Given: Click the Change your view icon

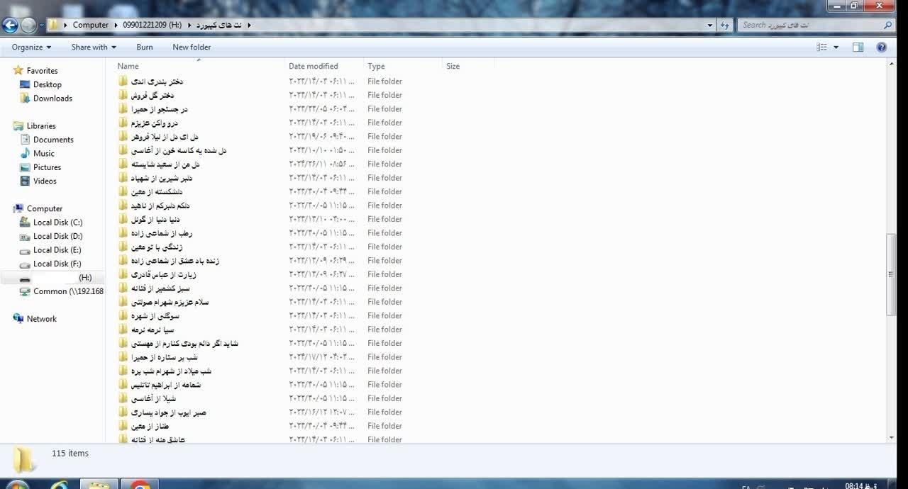Looking at the screenshot, I should coord(821,47).
